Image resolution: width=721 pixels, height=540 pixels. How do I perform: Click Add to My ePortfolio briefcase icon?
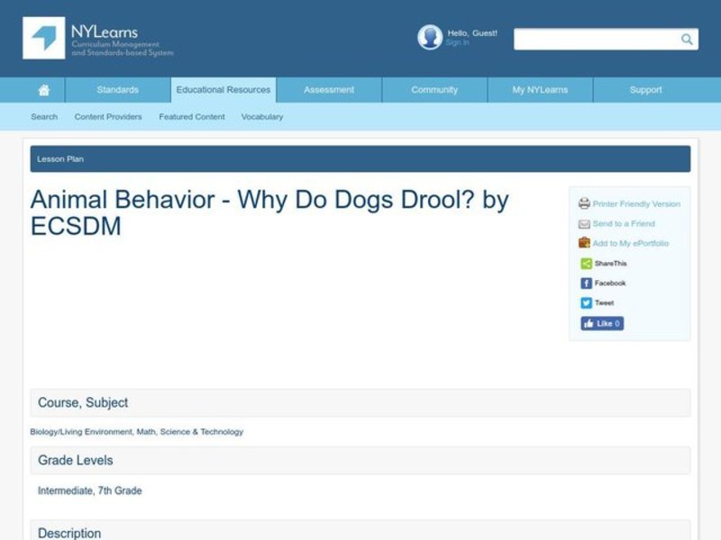pos(583,243)
